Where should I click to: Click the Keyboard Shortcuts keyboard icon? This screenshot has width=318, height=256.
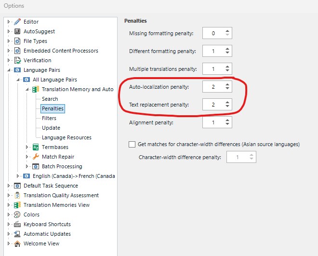click(x=17, y=224)
